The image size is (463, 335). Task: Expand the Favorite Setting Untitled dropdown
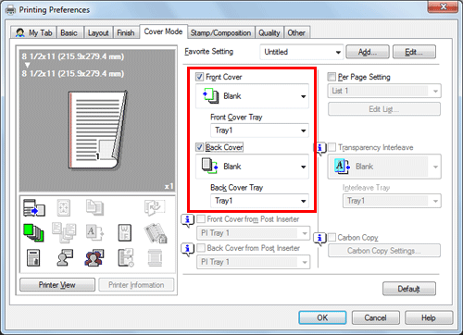[x=302, y=52]
